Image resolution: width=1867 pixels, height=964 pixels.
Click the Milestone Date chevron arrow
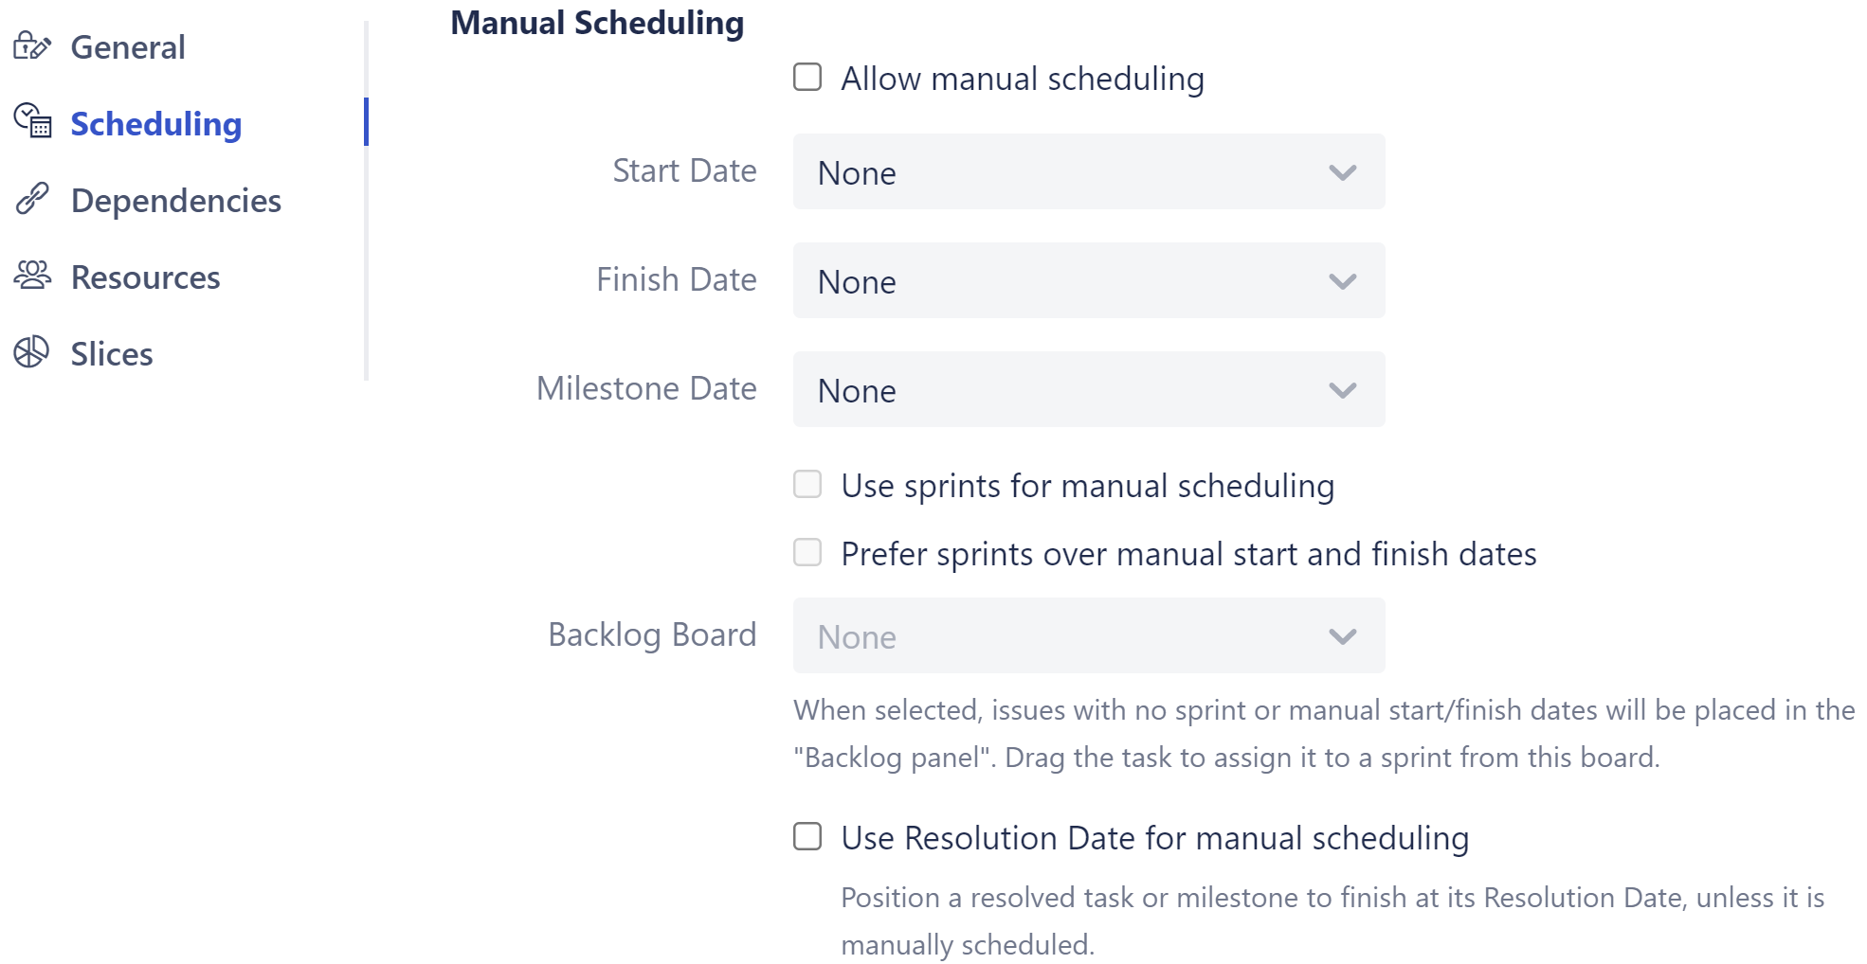pos(1343,390)
